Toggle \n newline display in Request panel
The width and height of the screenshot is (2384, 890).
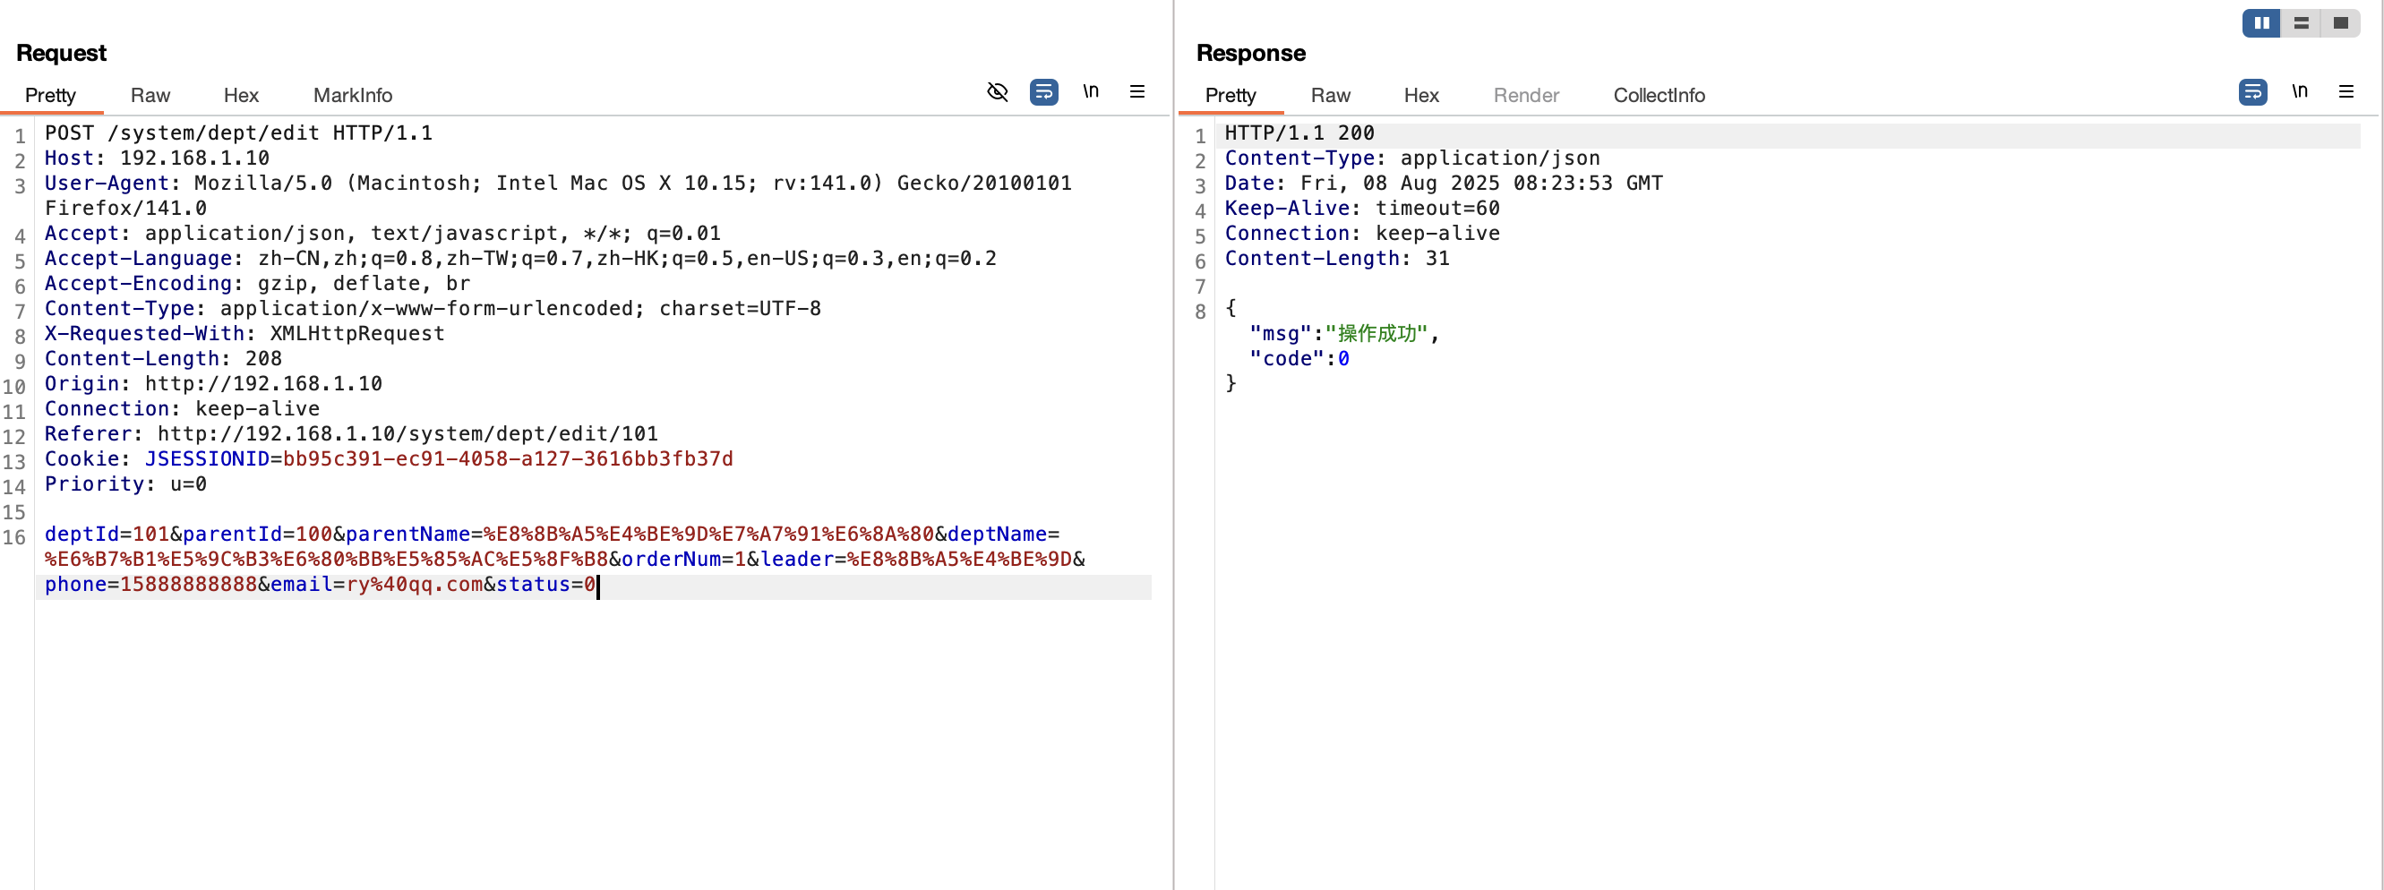[x=1091, y=90]
